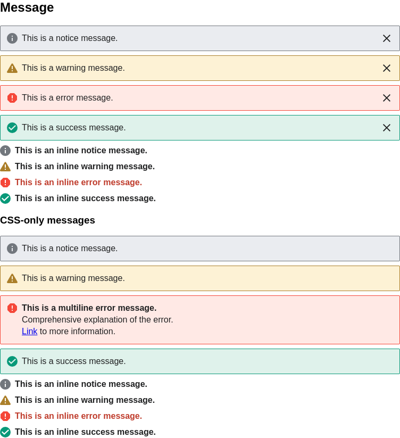The width and height of the screenshot is (400, 438).
Task: Click the multiline error message bold title
Action: [x=89, y=308]
